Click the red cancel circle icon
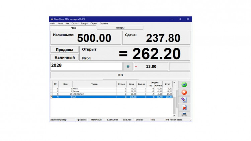 click(x=184, y=92)
